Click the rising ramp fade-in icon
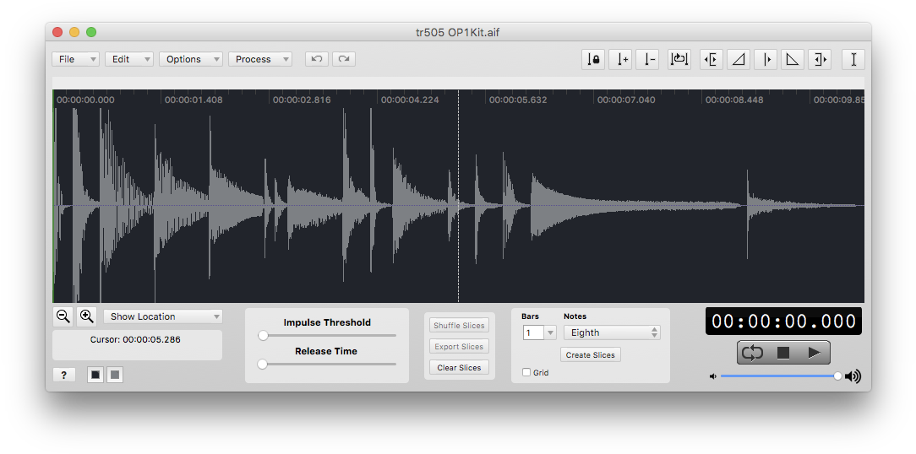Image resolution: width=916 pixels, height=454 pixels. (x=739, y=59)
